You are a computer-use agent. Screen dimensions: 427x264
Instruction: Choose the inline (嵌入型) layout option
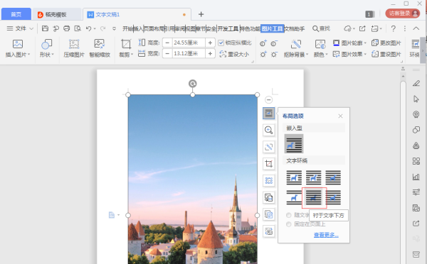[294, 143]
